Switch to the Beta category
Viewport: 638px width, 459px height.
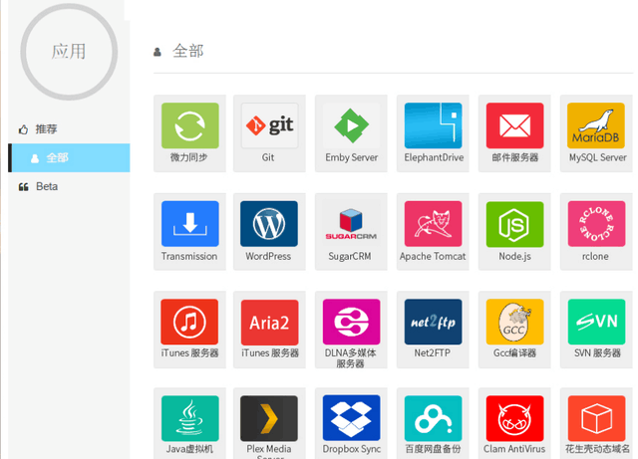(69, 186)
